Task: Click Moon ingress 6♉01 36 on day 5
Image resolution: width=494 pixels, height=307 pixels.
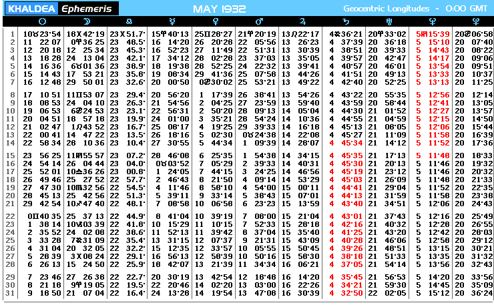Action: [x=87, y=66]
